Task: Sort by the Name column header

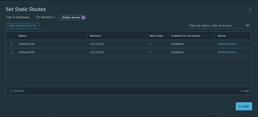Action: click(x=23, y=36)
